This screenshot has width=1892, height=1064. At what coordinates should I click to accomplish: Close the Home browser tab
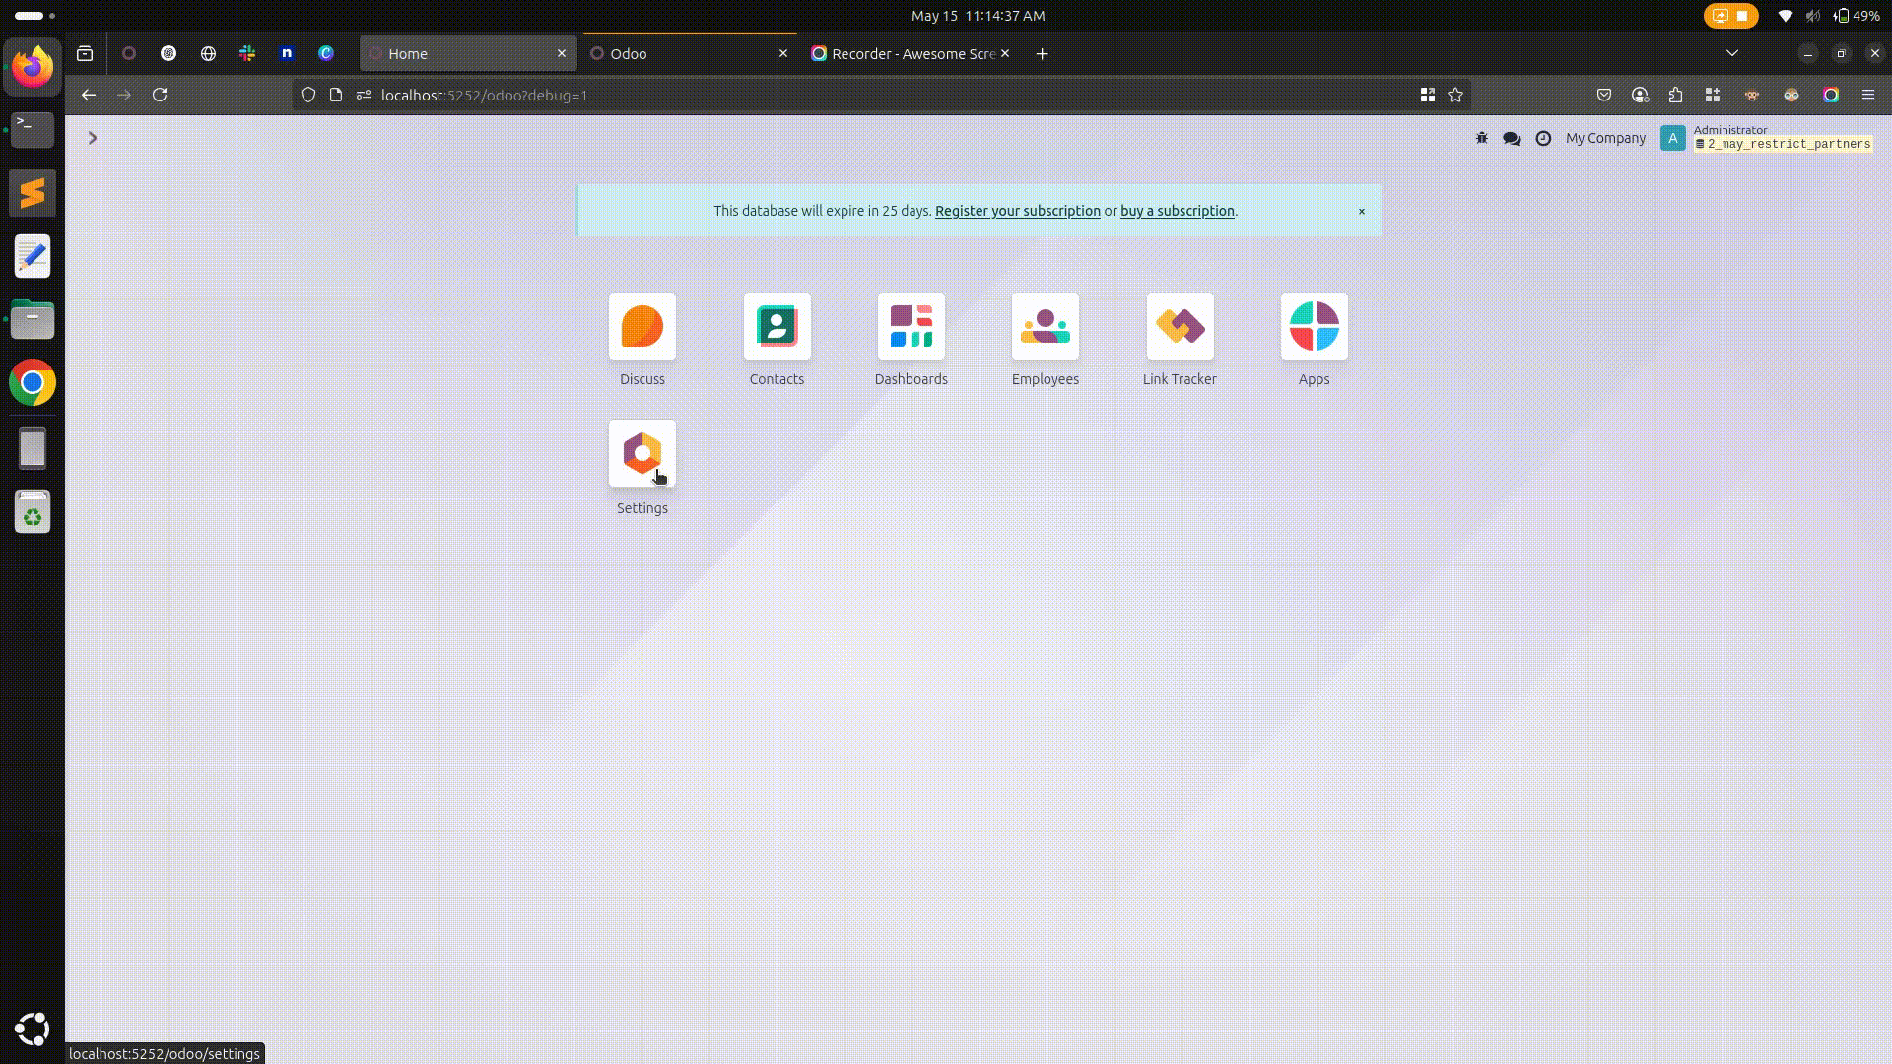click(x=562, y=53)
